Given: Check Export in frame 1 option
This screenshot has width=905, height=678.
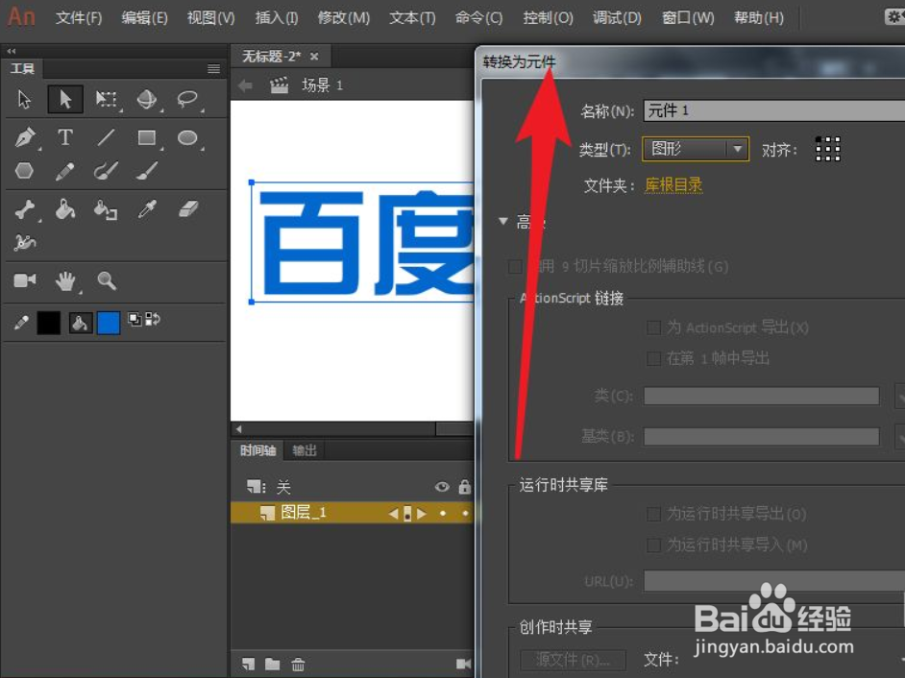Looking at the screenshot, I should point(653,358).
